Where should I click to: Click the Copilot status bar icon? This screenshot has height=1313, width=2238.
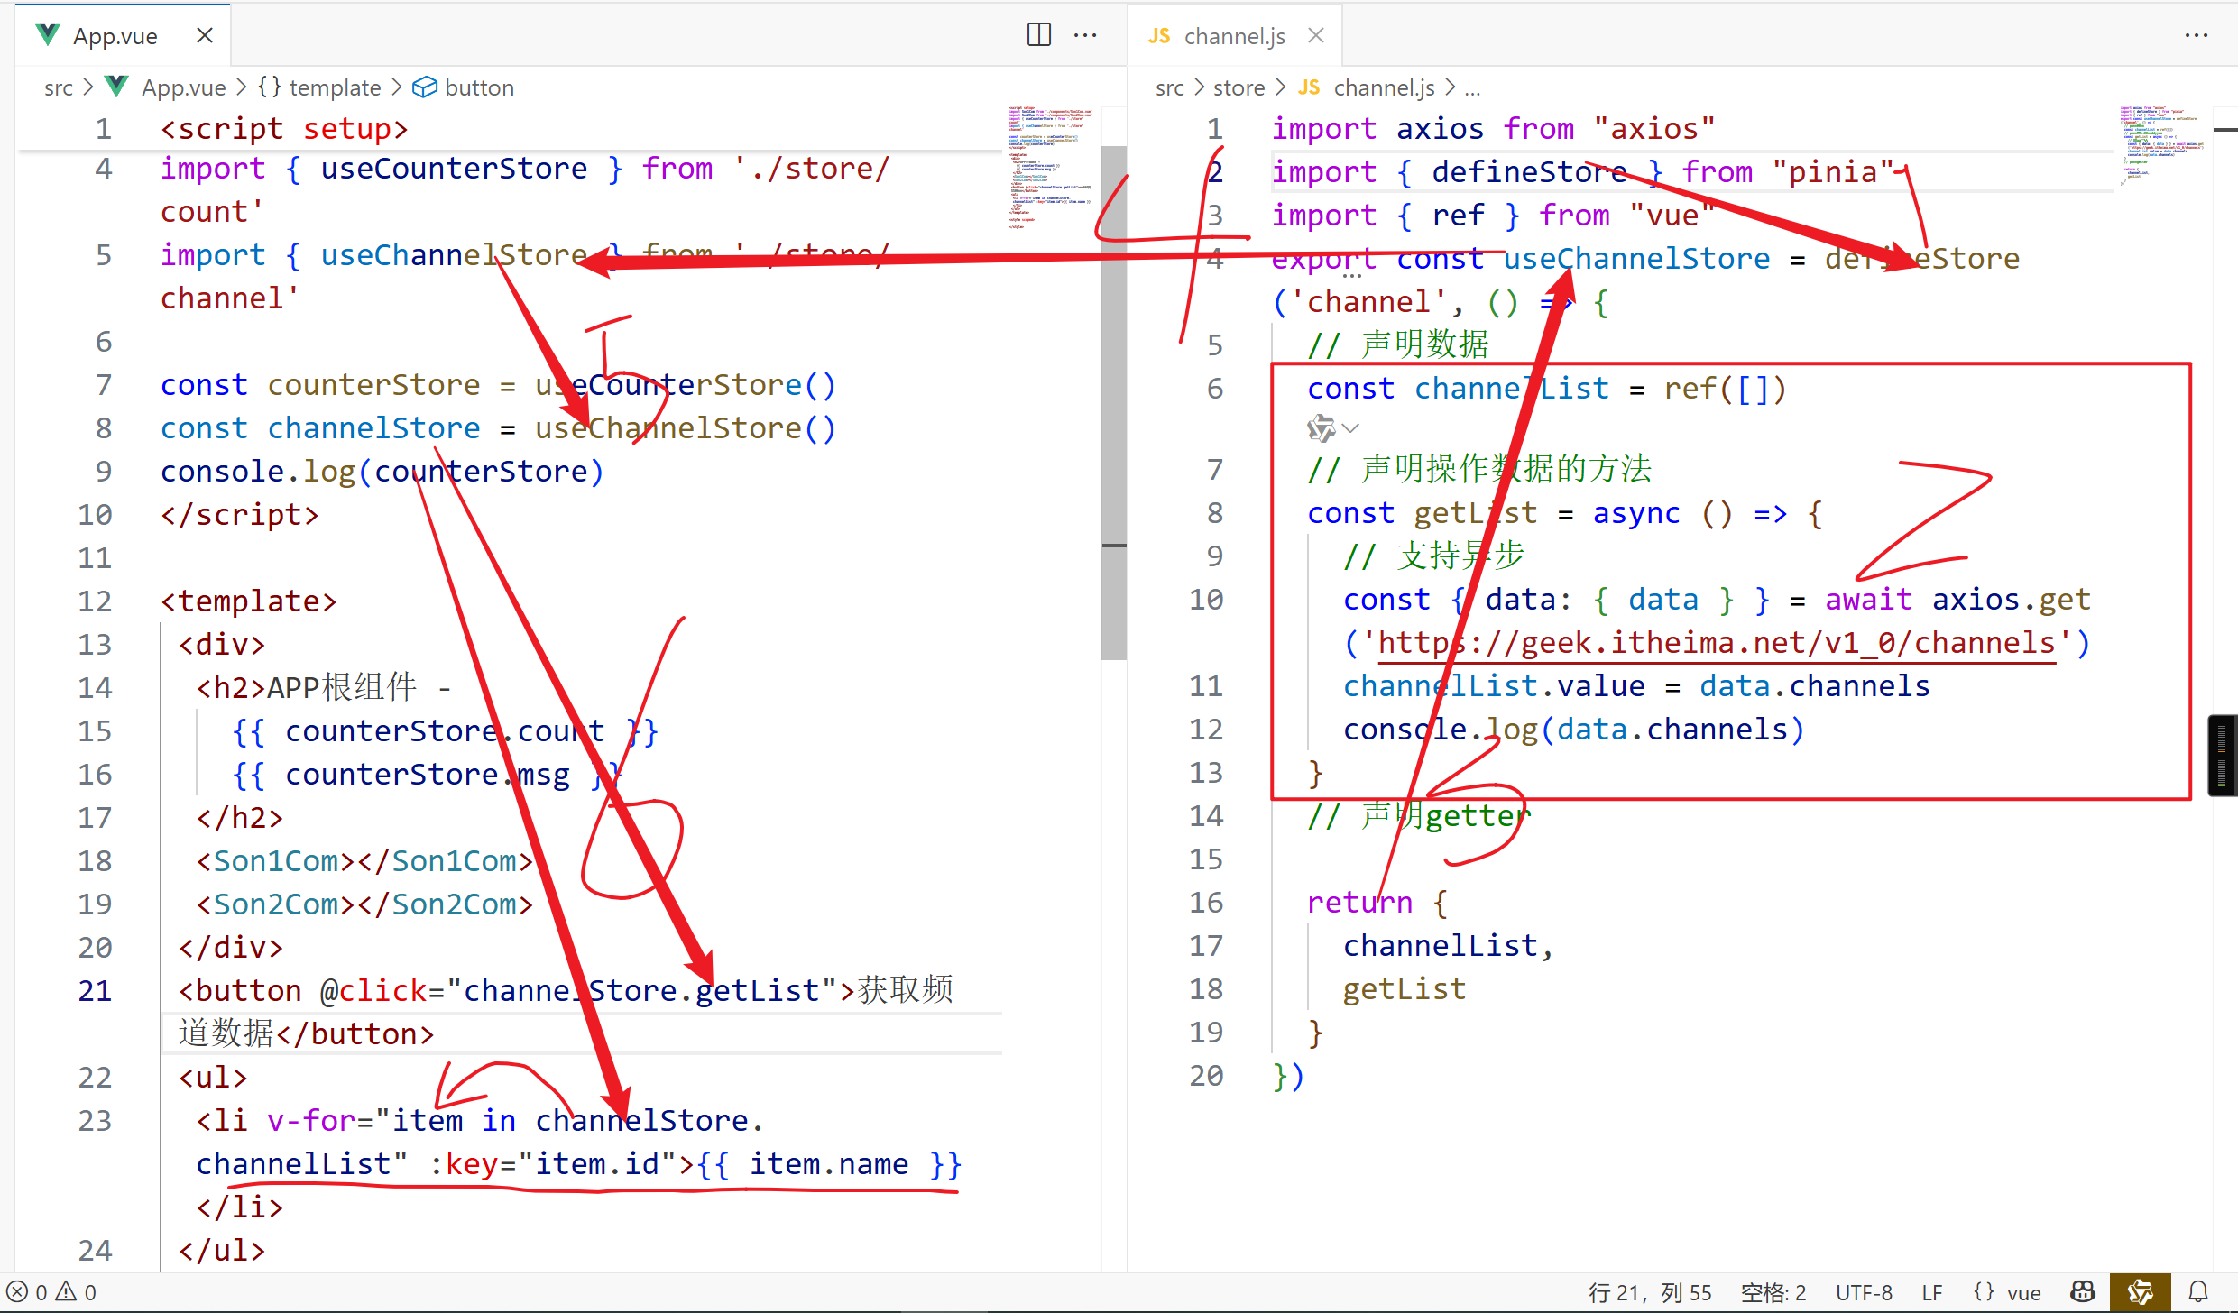[2083, 1292]
